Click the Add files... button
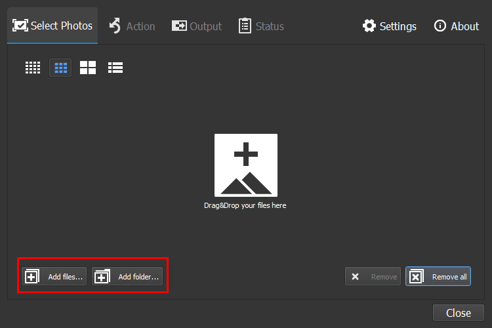492x328 pixels. 54,277
